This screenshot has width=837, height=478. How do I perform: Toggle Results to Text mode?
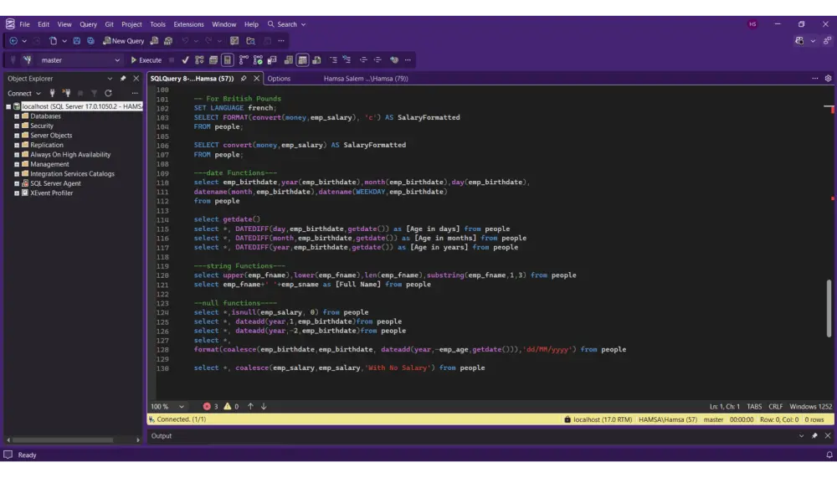pos(288,59)
